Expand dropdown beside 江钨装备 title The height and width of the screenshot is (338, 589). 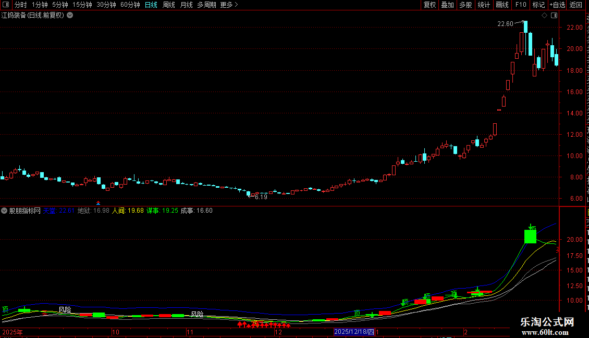coord(70,16)
